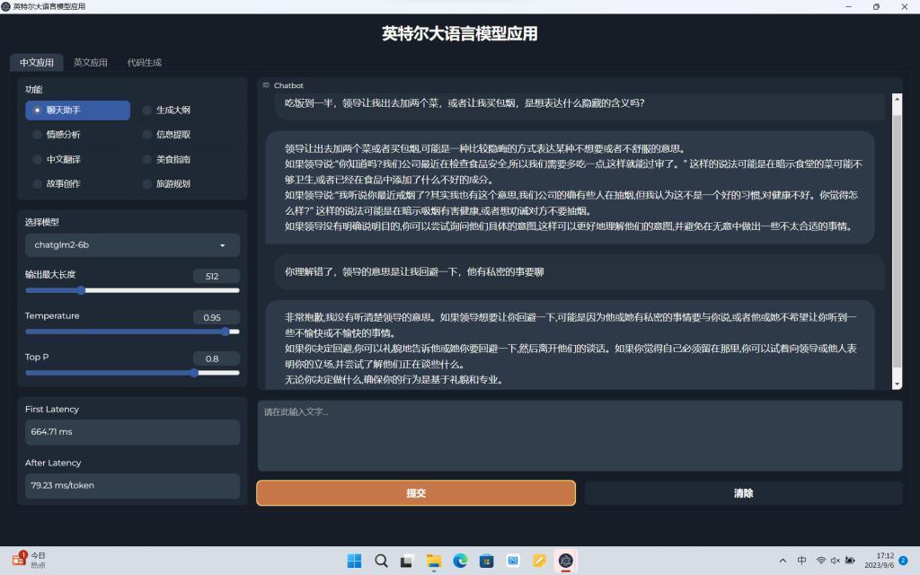This screenshot has height=575, width=920.
Task: Click the Temperature value box 0.95
Action: pyautogui.click(x=216, y=317)
